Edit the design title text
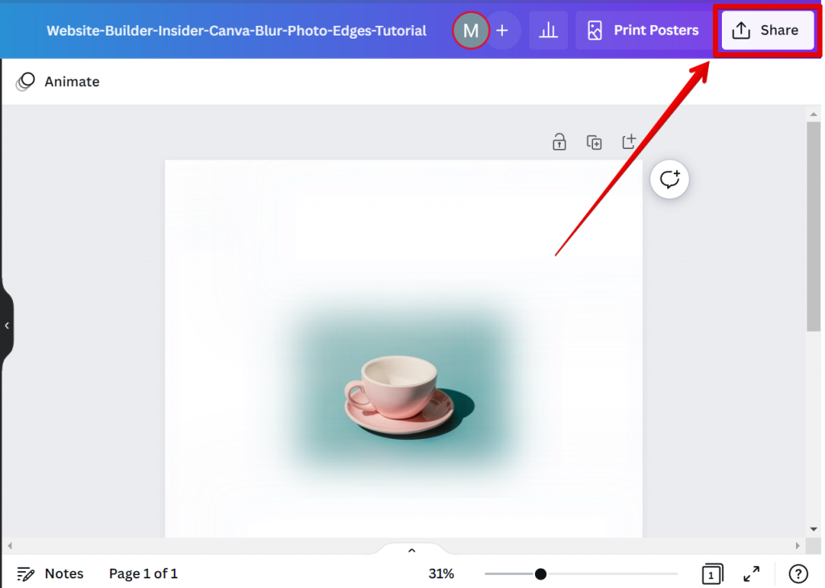Screen dimensions: 825x588 236,30
